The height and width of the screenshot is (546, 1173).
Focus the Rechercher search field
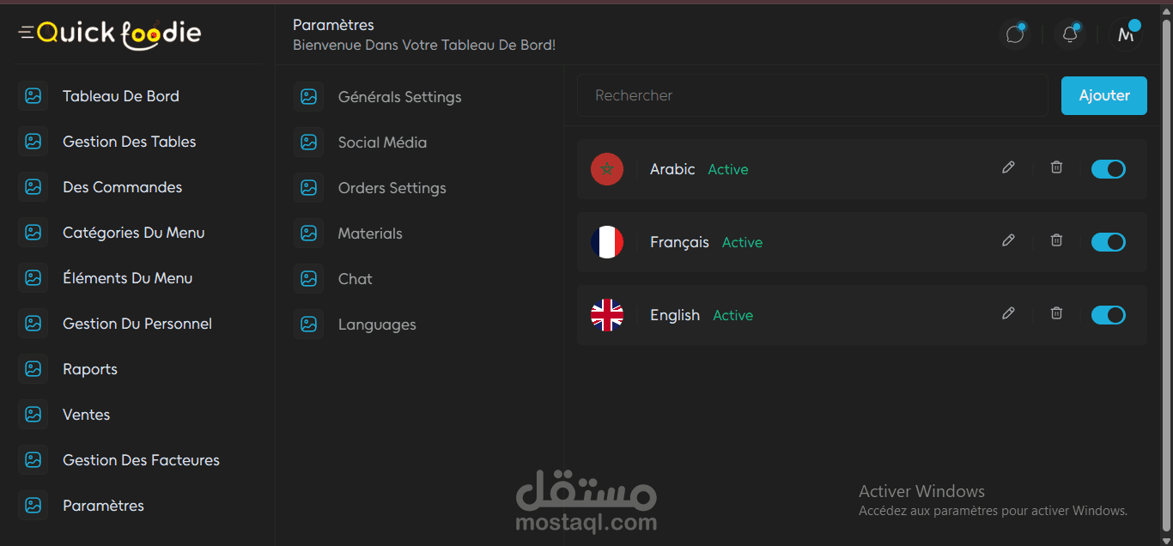click(x=812, y=95)
